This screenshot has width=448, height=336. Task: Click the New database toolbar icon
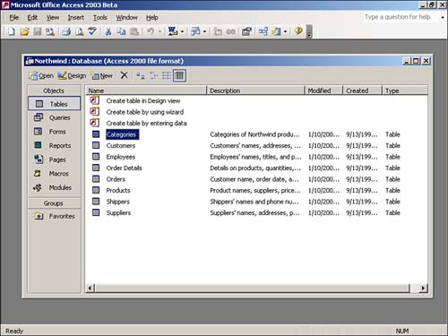12,31
